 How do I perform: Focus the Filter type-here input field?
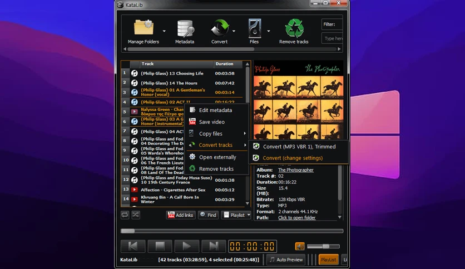click(333, 38)
